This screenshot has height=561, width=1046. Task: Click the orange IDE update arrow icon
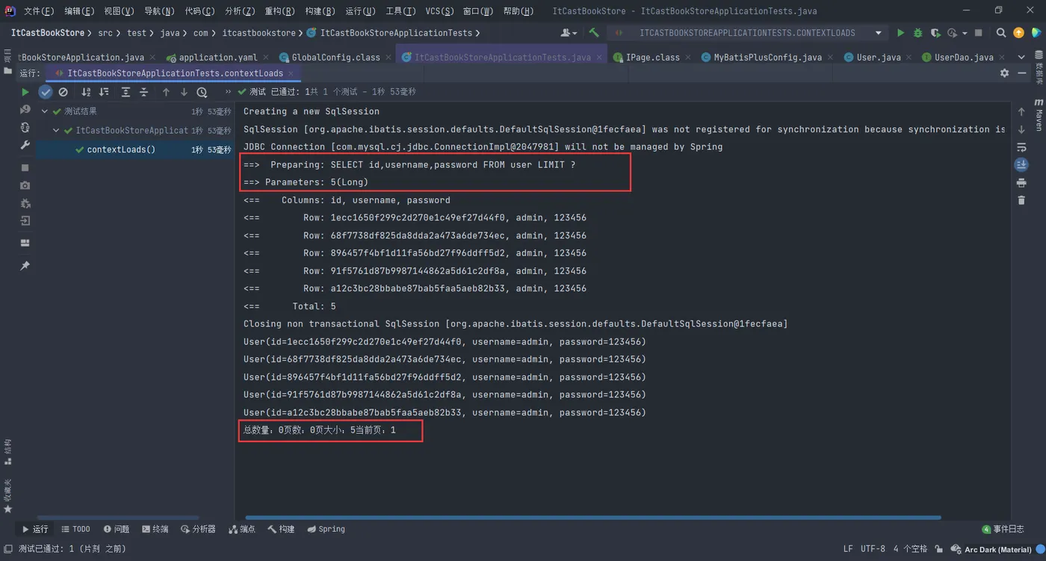coord(1018,33)
